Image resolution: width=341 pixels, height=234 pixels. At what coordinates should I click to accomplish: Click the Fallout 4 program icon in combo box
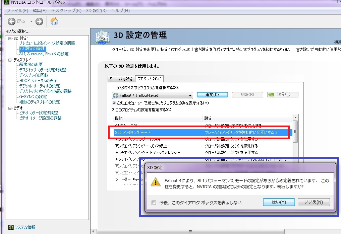[x=116, y=95]
